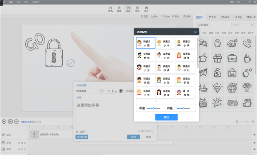Switch to the 文本 text tab
Image resolution: width=257 pixels, height=155 pixels.
(x=212, y=17)
